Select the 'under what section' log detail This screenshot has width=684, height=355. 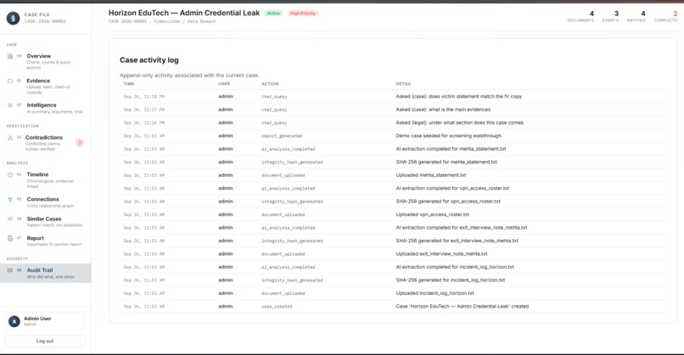point(459,122)
